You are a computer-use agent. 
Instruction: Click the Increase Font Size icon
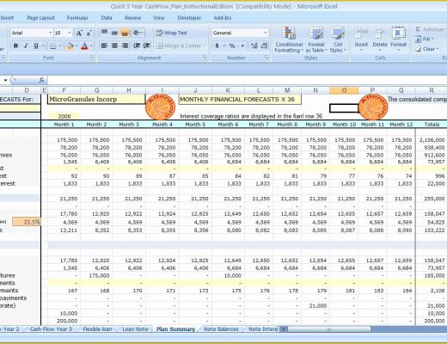(79, 33)
